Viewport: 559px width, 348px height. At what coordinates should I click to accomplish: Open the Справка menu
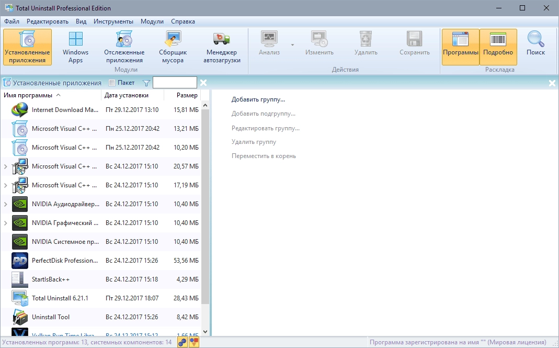point(183,21)
